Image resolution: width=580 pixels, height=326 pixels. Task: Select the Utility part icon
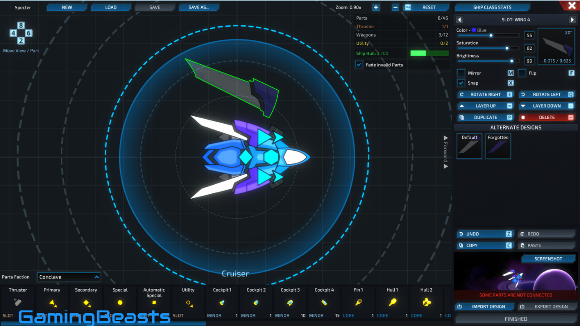point(188,302)
